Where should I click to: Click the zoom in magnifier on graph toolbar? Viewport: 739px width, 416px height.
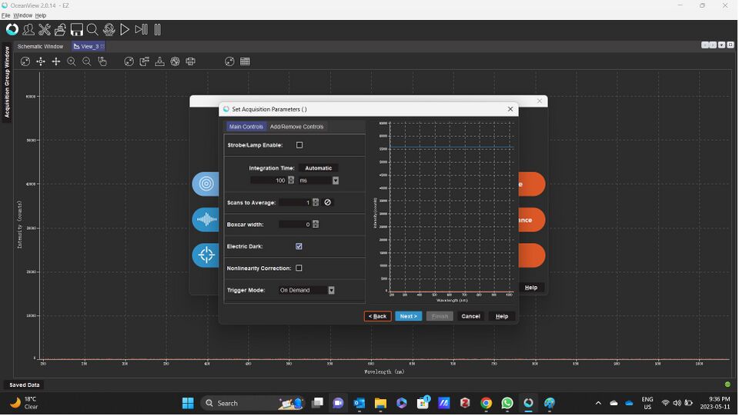[x=72, y=62]
